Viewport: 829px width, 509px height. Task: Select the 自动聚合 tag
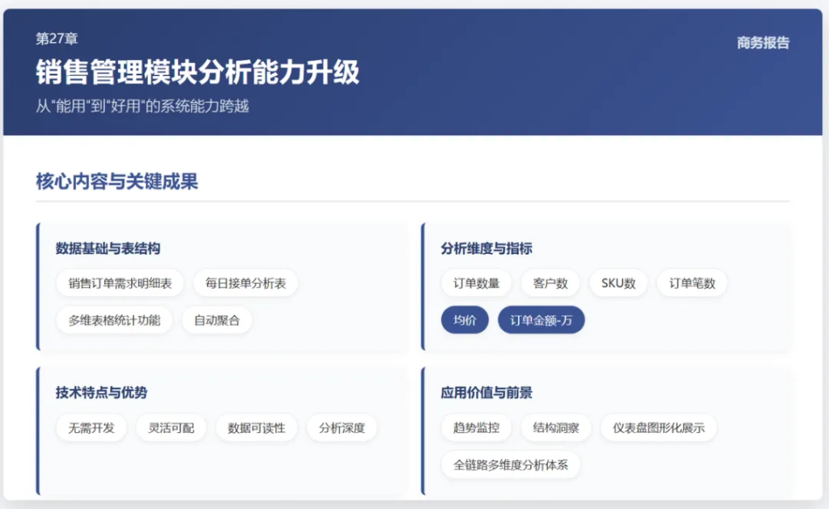click(217, 320)
